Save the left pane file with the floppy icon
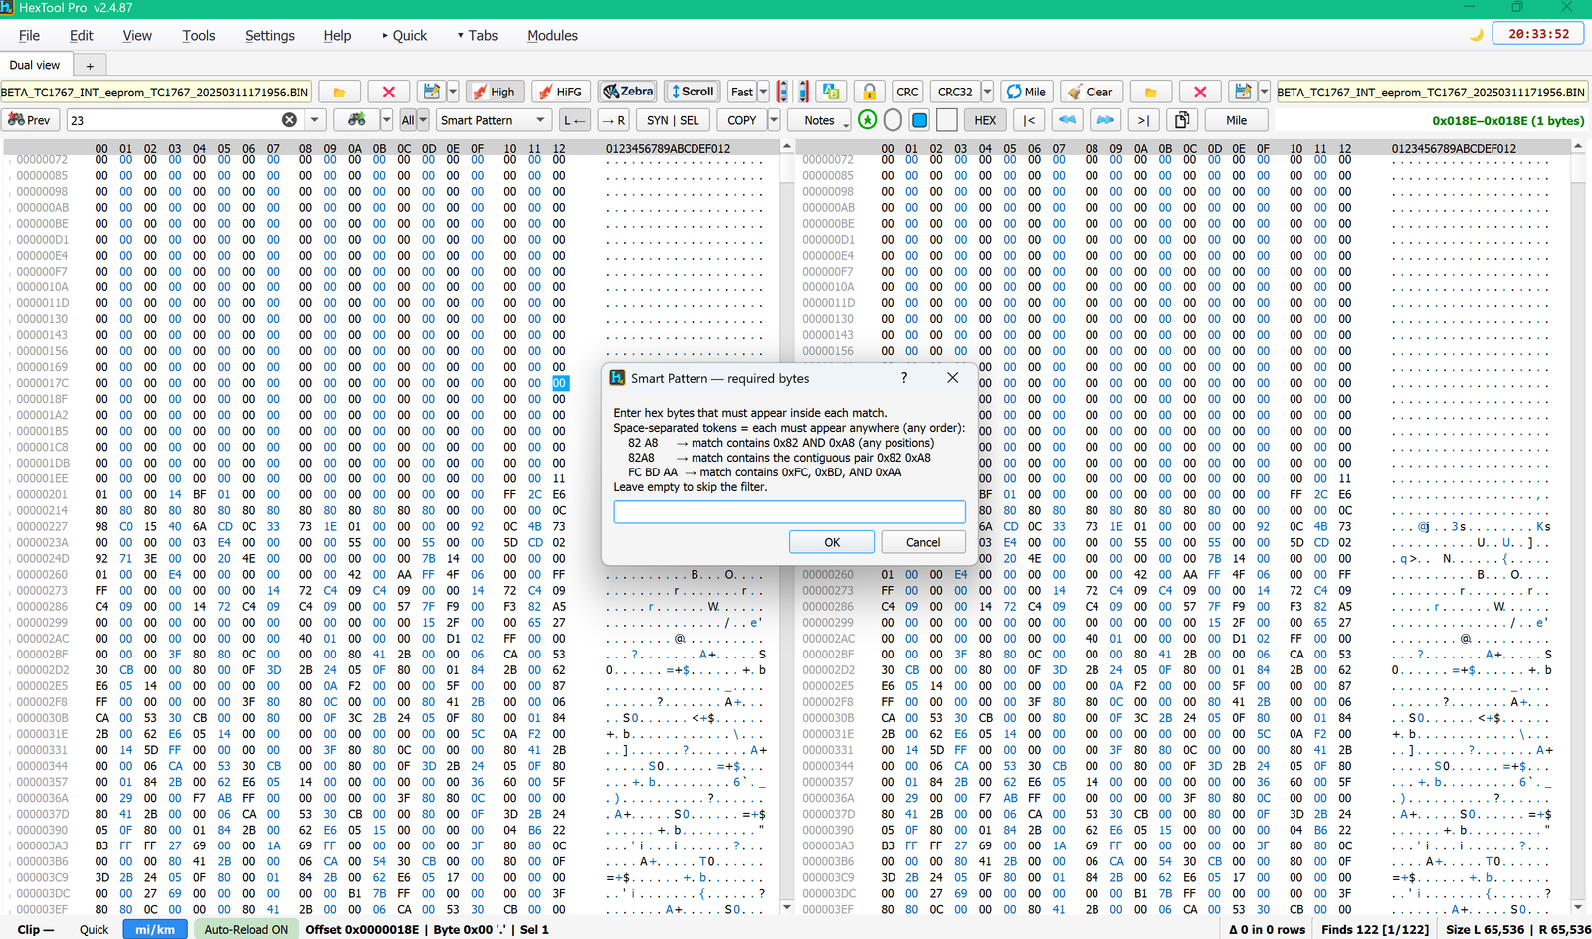The image size is (1592, 939). (431, 92)
